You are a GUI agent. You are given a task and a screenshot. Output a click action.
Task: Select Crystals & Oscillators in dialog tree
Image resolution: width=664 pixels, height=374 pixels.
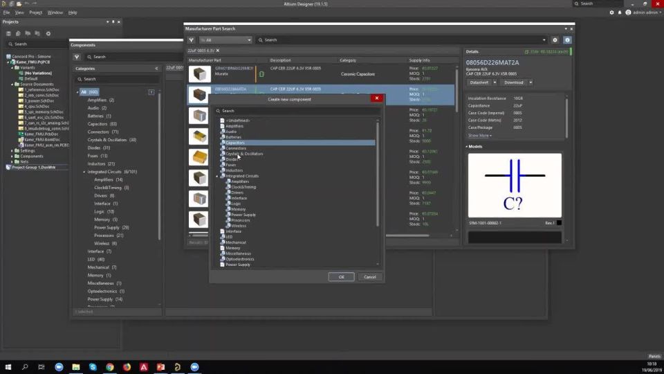244,154
